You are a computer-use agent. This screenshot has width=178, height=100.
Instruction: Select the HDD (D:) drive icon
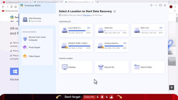101,30
